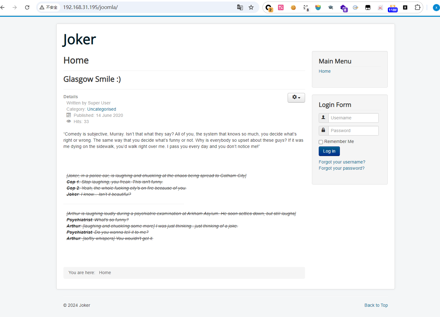Click the © 2024 Joker footer text
The width and height of the screenshot is (440, 317).
click(77, 305)
